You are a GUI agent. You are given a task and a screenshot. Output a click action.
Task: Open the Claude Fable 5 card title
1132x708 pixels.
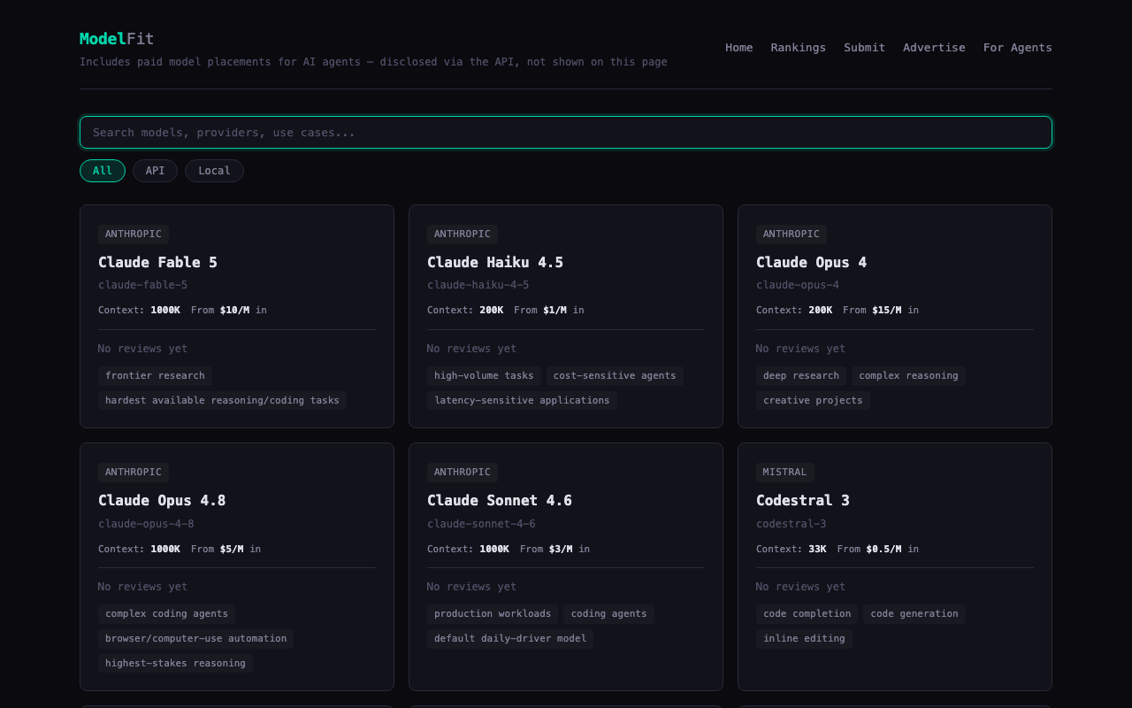157,262
